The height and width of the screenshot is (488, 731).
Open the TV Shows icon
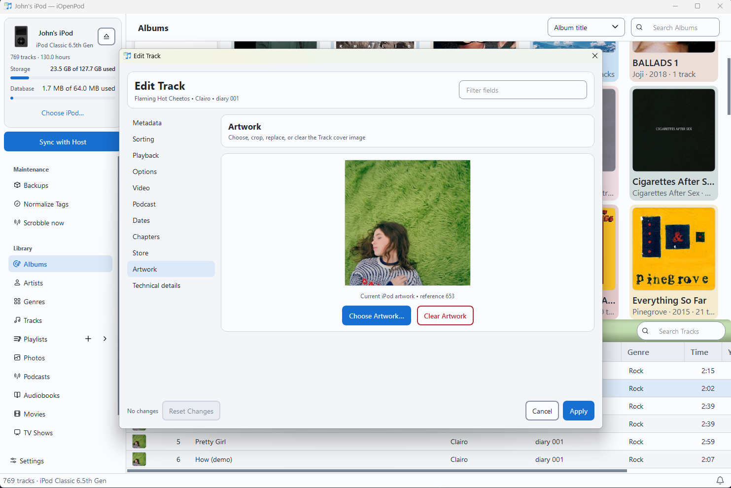tap(17, 433)
